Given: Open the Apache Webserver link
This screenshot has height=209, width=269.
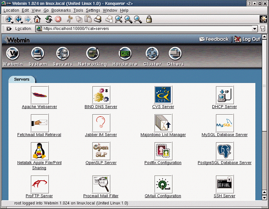Looking at the screenshot, I should pos(39,107).
